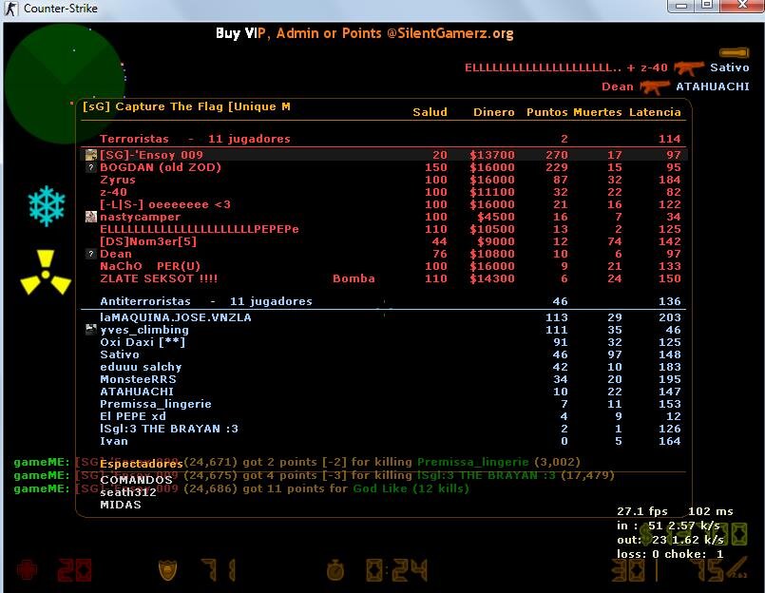Select player nastycamper name
This screenshot has height=593, width=765.
coord(140,217)
